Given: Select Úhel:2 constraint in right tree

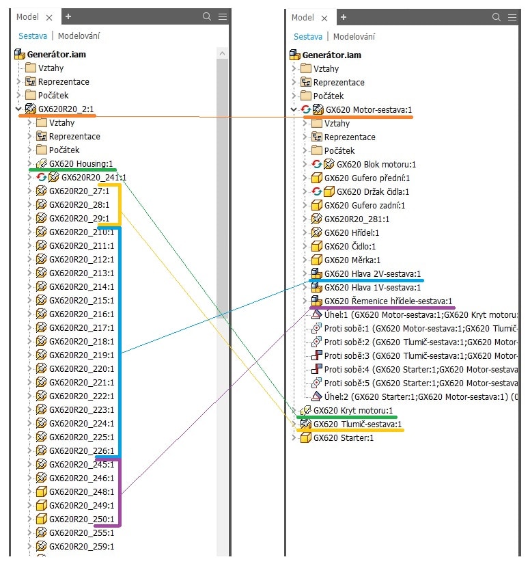Looking at the screenshot, I should (x=421, y=396).
